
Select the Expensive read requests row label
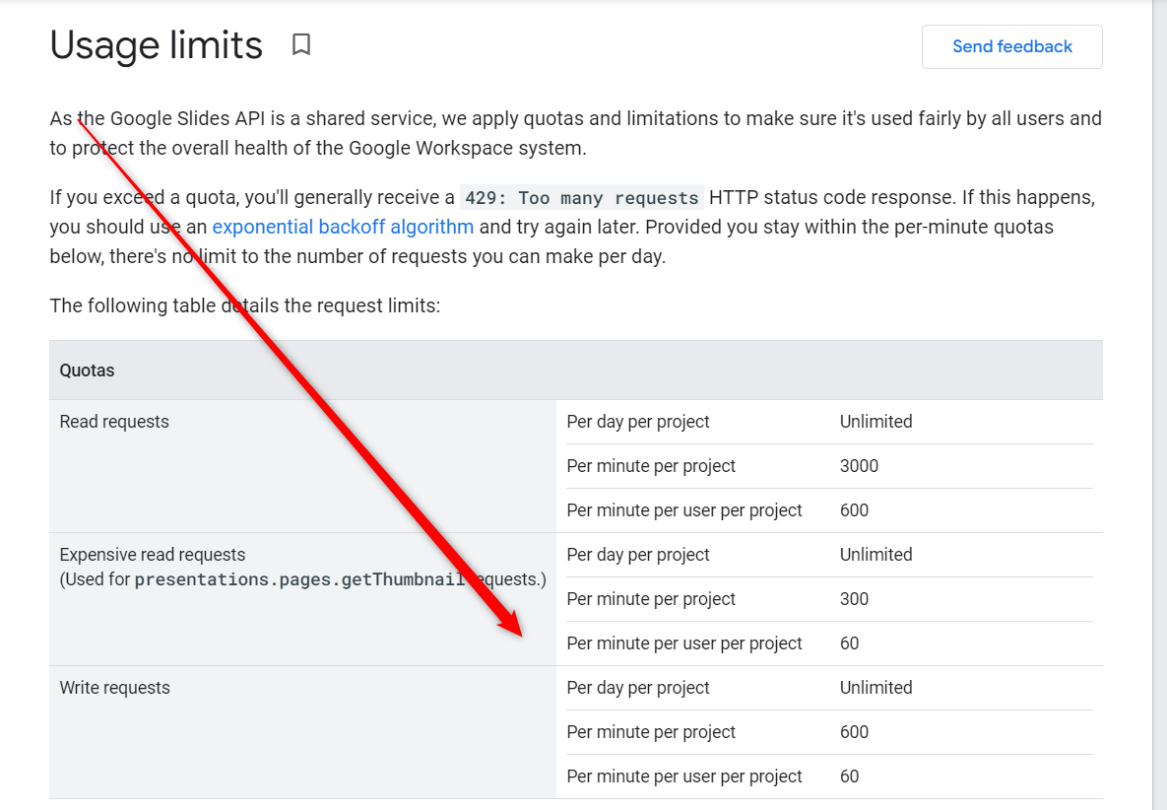pos(152,555)
